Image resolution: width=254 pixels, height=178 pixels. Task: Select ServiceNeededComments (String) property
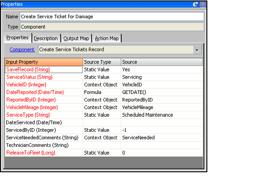click(x=44, y=138)
